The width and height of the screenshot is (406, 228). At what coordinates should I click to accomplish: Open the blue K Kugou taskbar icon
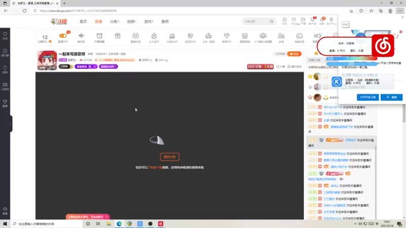140,224
